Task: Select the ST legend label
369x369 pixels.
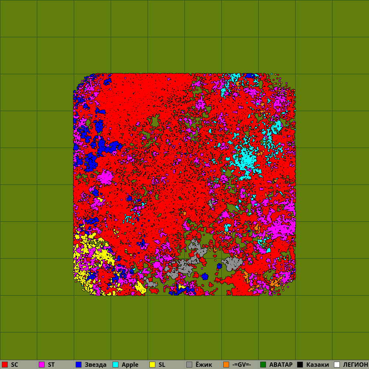Action: point(51,365)
